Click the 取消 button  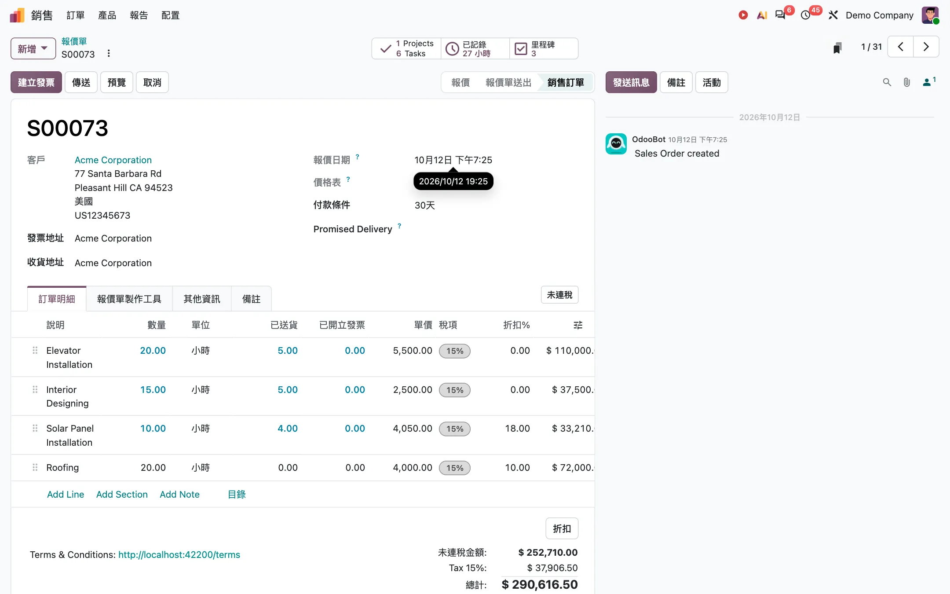pyautogui.click(x=153, y=82)
